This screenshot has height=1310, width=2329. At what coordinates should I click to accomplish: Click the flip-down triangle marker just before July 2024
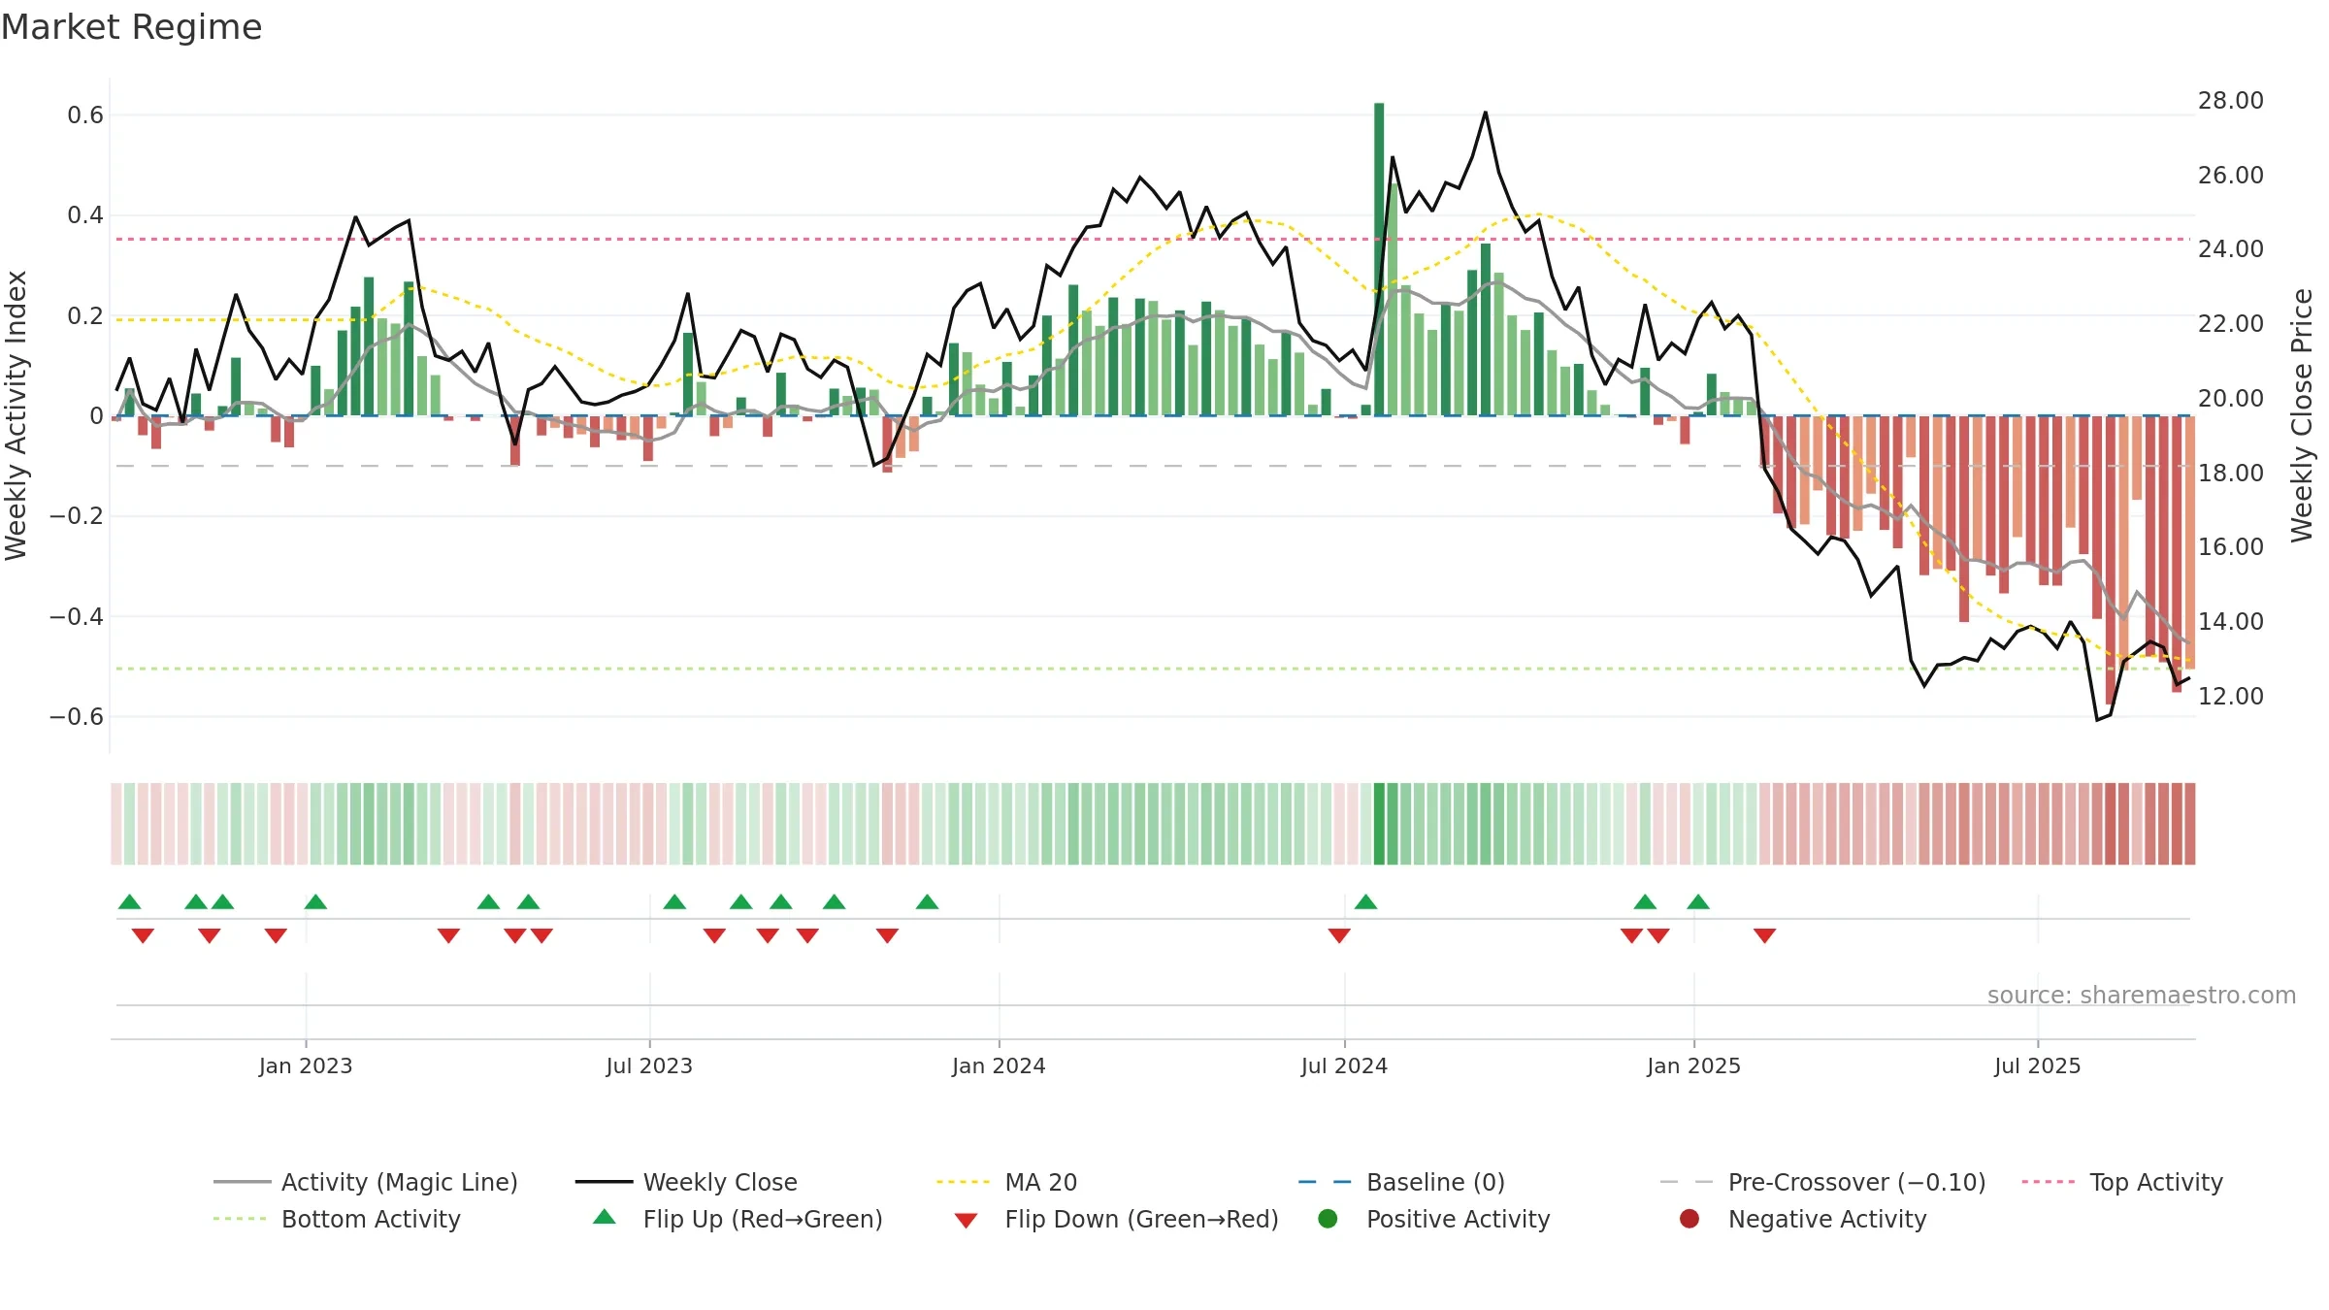click(1339, 935)
